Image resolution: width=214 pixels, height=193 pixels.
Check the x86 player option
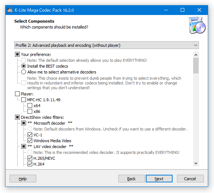tap(30, 111)
